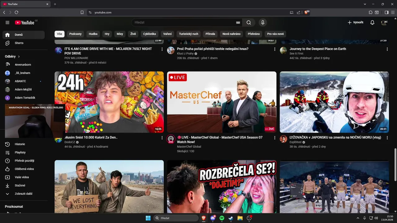This screenshot has width=397, height=223.
Task: Select the Příroda filter chip
Action: click(x=210, y=34)
